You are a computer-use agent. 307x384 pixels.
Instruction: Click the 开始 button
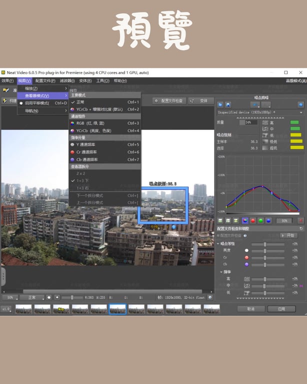288,235
